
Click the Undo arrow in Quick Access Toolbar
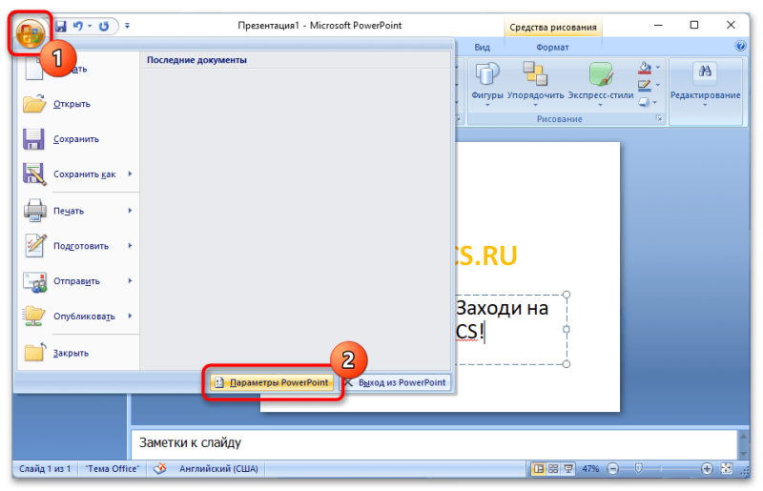78,26
